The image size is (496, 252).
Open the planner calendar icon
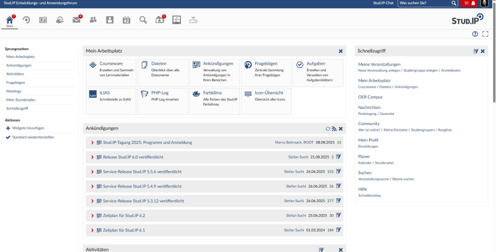click(126, 20)
